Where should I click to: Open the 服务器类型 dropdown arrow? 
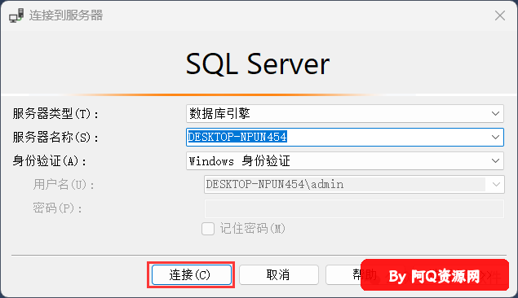click(x=495, y=114)
